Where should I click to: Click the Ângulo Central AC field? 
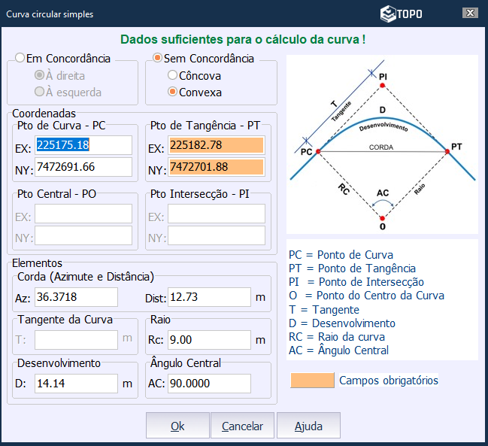coord(208,384)
